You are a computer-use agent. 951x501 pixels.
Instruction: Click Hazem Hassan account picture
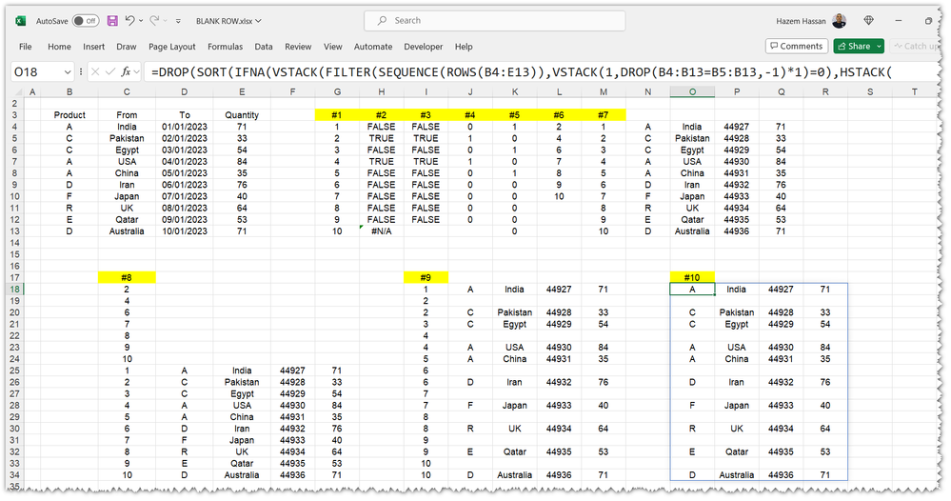coord(840,21)
